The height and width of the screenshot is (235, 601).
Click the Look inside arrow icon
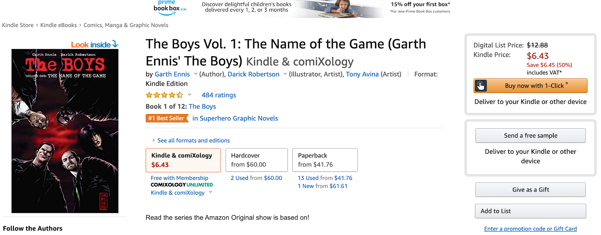click(x=115, y=44)
